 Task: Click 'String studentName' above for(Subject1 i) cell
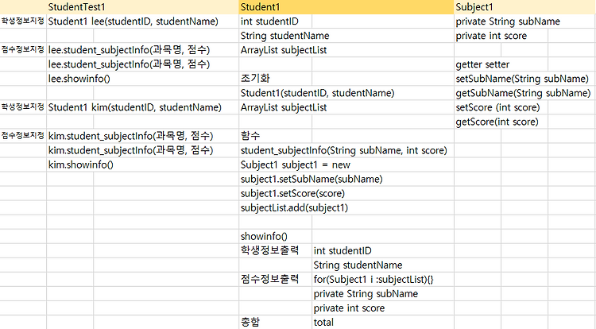(x=358, y=265)
